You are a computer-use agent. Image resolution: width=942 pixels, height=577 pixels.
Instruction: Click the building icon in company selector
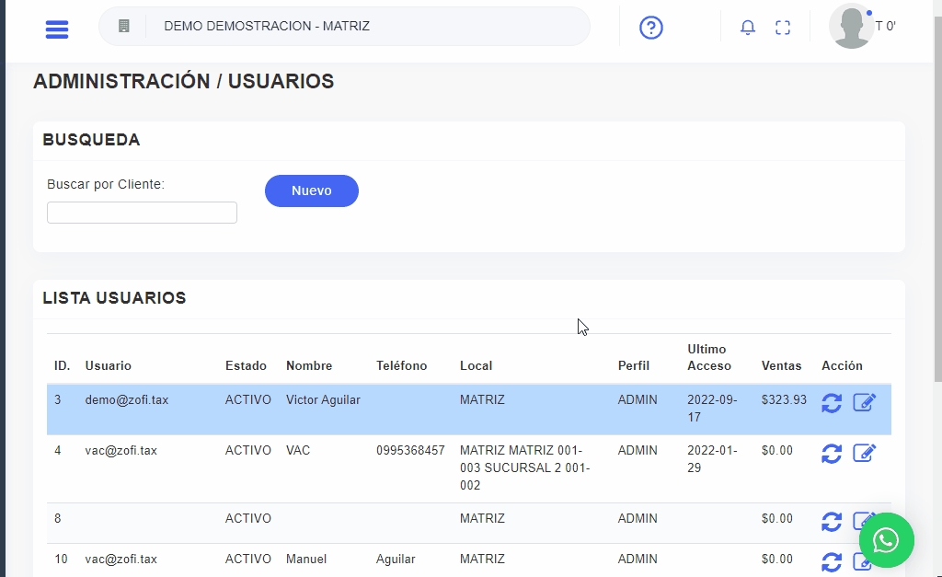click(124, 27)
